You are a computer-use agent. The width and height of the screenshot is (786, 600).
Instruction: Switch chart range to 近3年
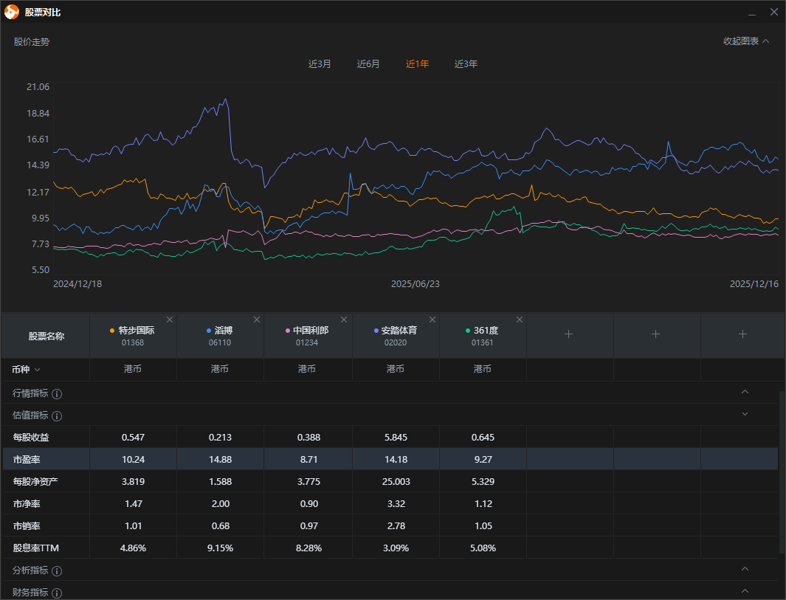point(466,64)
